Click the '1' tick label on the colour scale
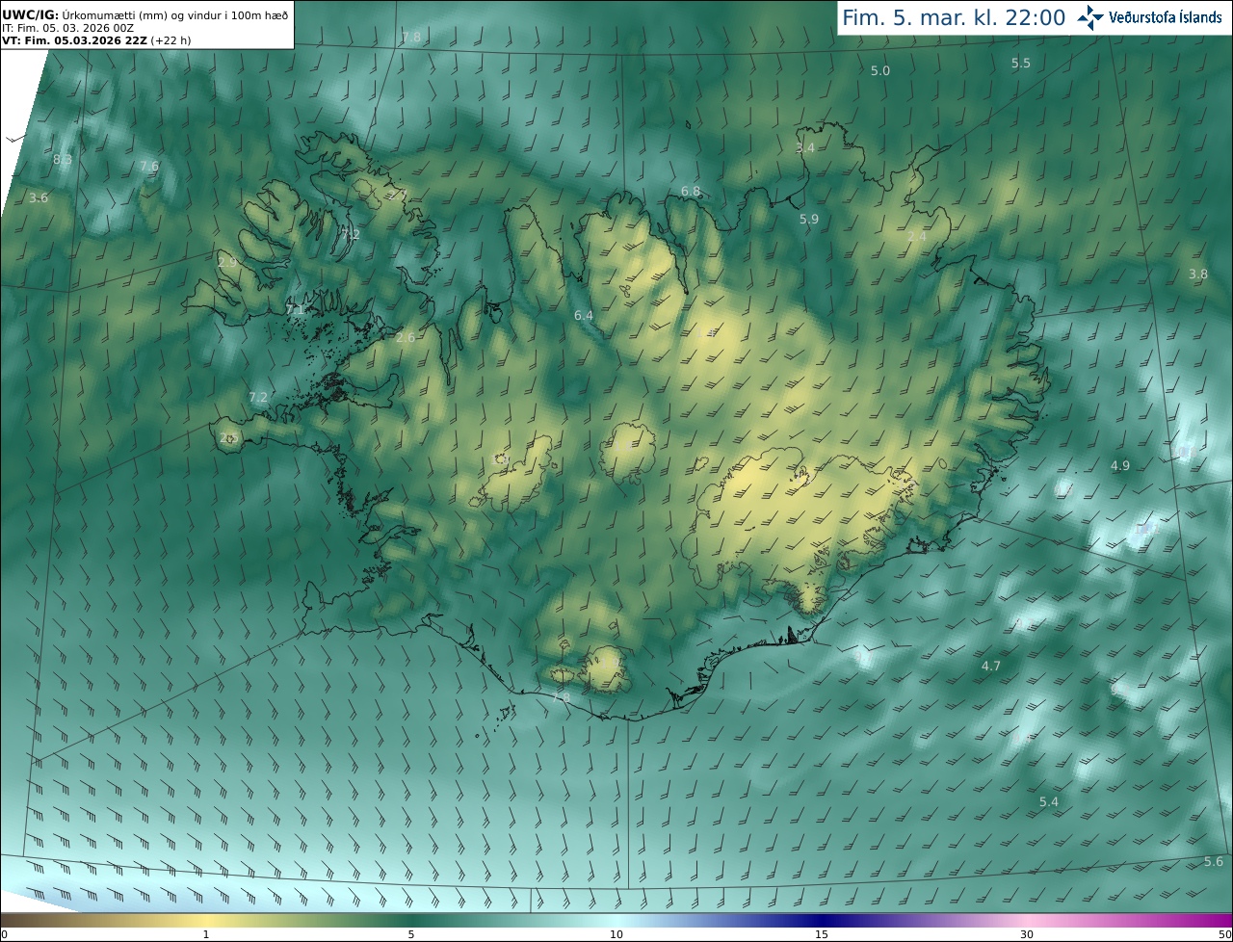Image resolution: width=1233 pixels, height=942 pixels. pos(206,934)
